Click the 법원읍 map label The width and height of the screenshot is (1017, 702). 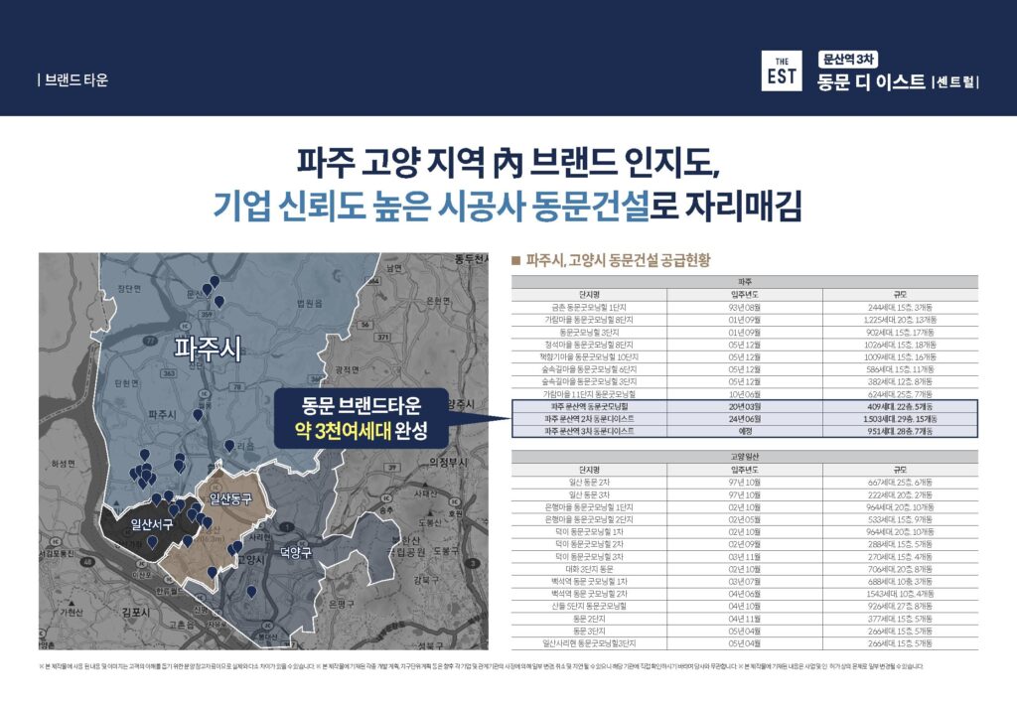pos(310,304)
